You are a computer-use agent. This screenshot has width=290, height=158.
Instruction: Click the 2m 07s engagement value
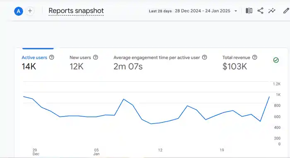128,66
